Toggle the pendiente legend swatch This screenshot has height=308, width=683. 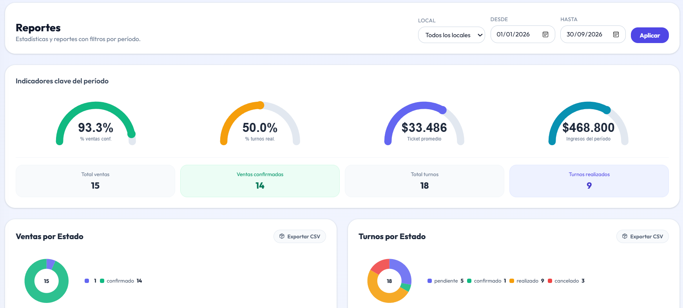tap(429, 281)
